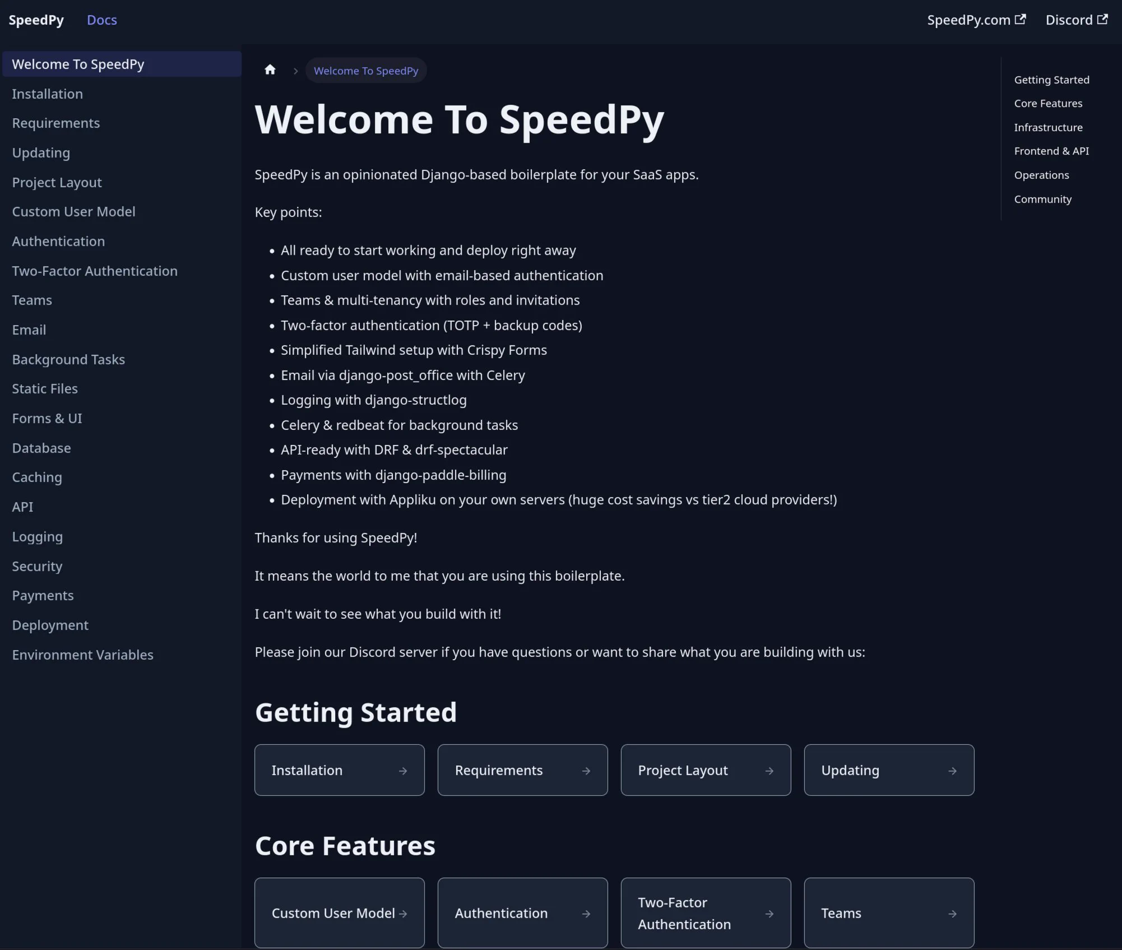
Task: Open the Authentication card
Action: (x=523, y=913)
